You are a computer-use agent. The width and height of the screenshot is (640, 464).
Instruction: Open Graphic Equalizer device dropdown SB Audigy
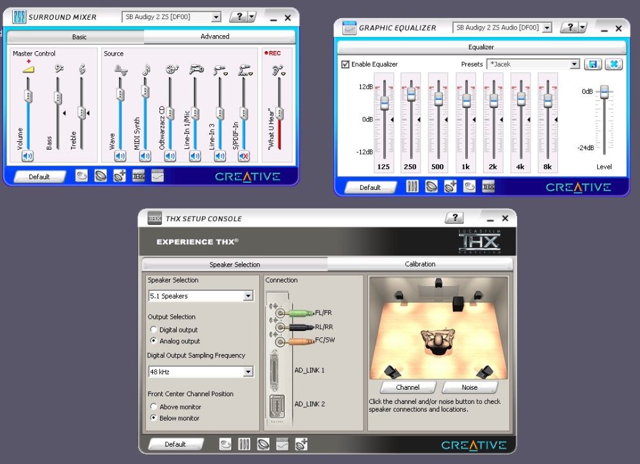[547, 27]
